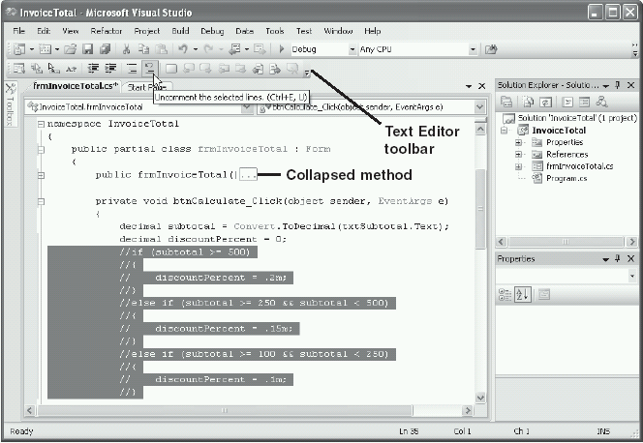Open the auto-hidden Toolbox tab
643x443 pixels.
tap(11, 104)
